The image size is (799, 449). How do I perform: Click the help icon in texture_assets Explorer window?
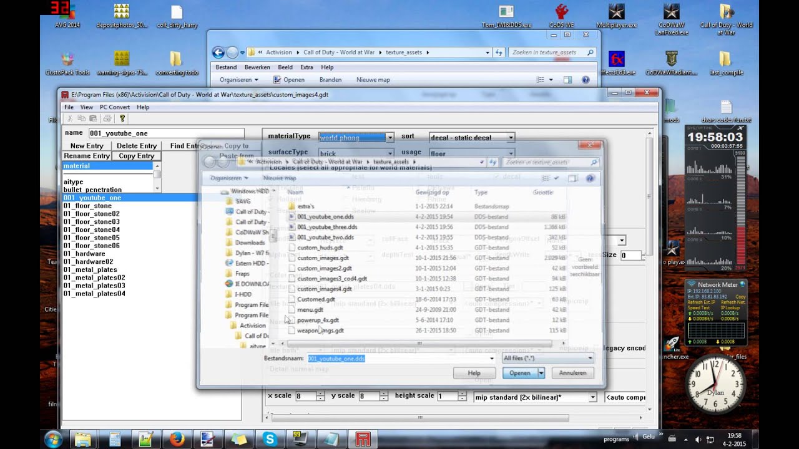click(x=586, y=80)
